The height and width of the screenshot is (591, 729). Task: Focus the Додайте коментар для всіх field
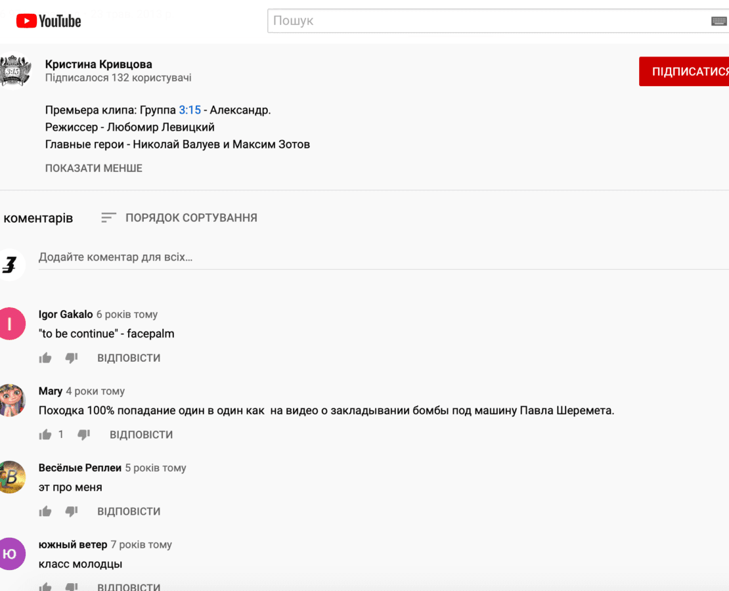point(384,257)
